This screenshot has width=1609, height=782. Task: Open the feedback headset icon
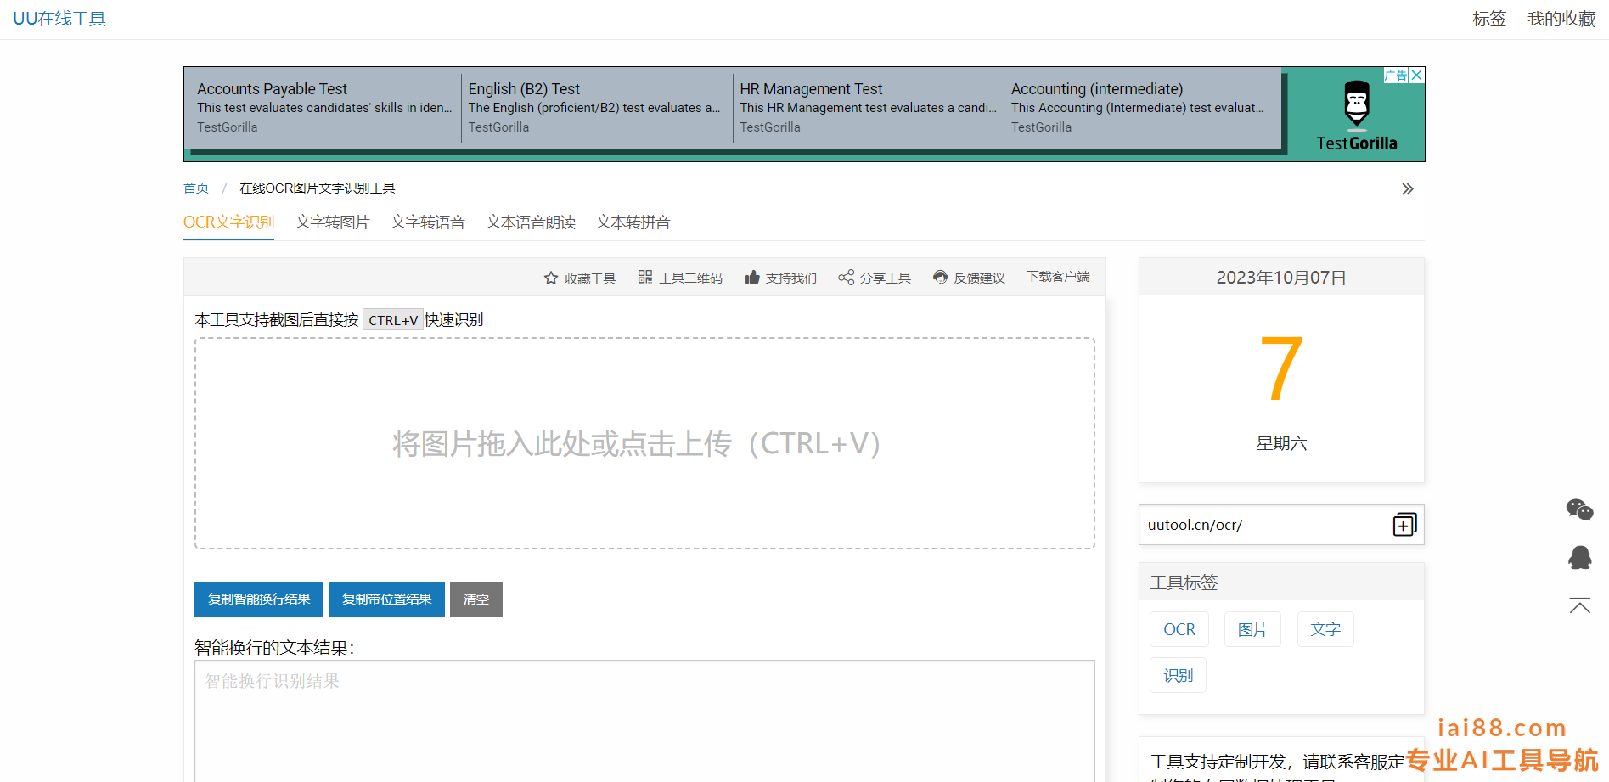point(940,277)
